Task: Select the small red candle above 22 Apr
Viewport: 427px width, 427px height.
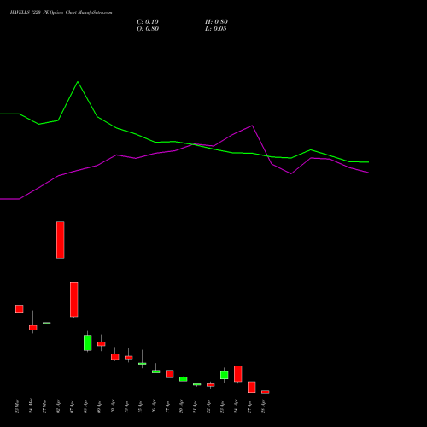Action: 211,385
